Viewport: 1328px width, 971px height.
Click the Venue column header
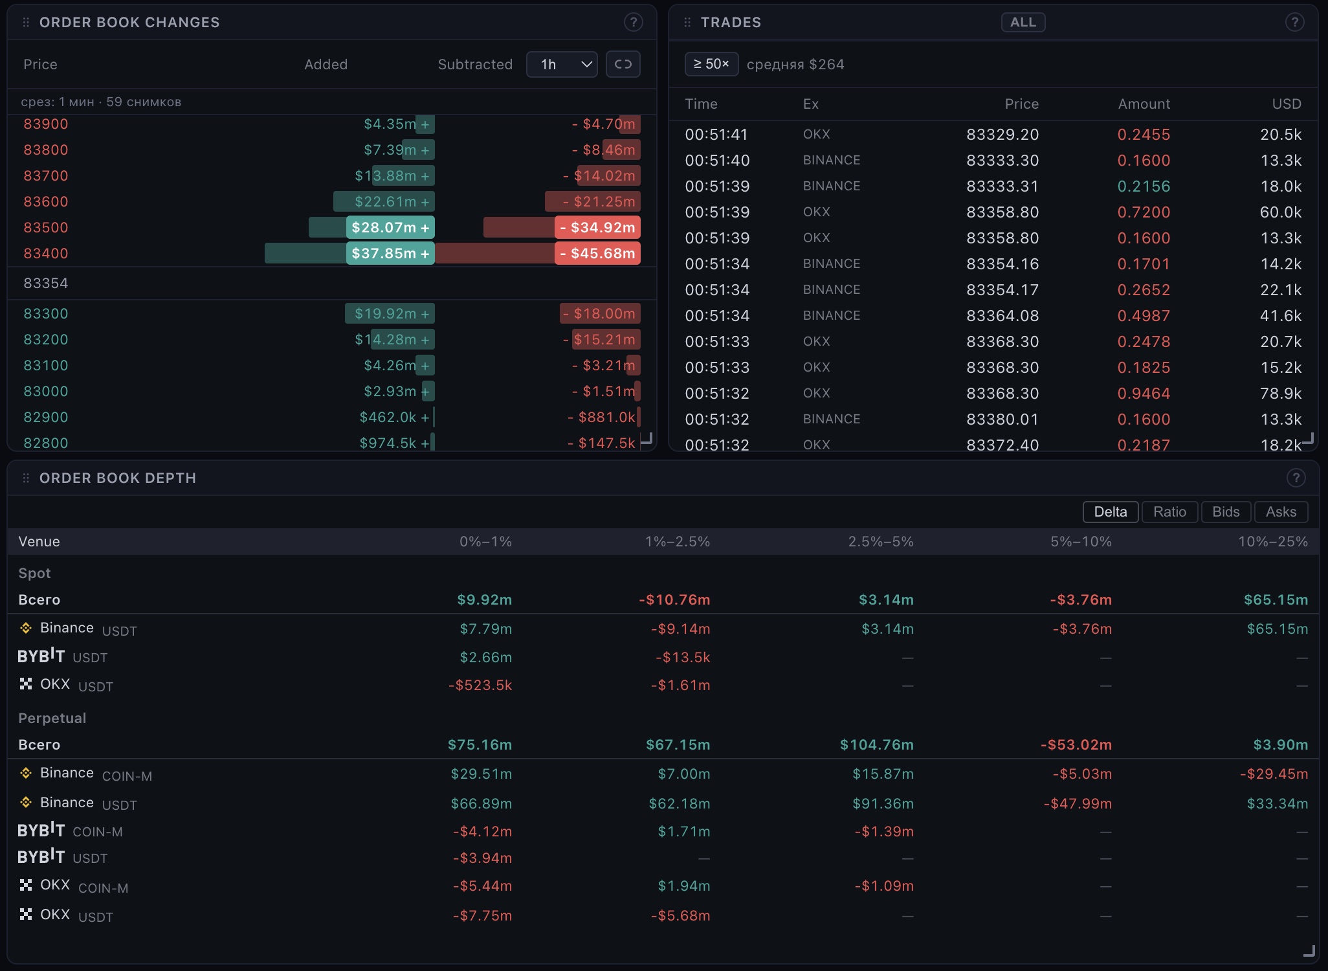(x=39, y=542)
